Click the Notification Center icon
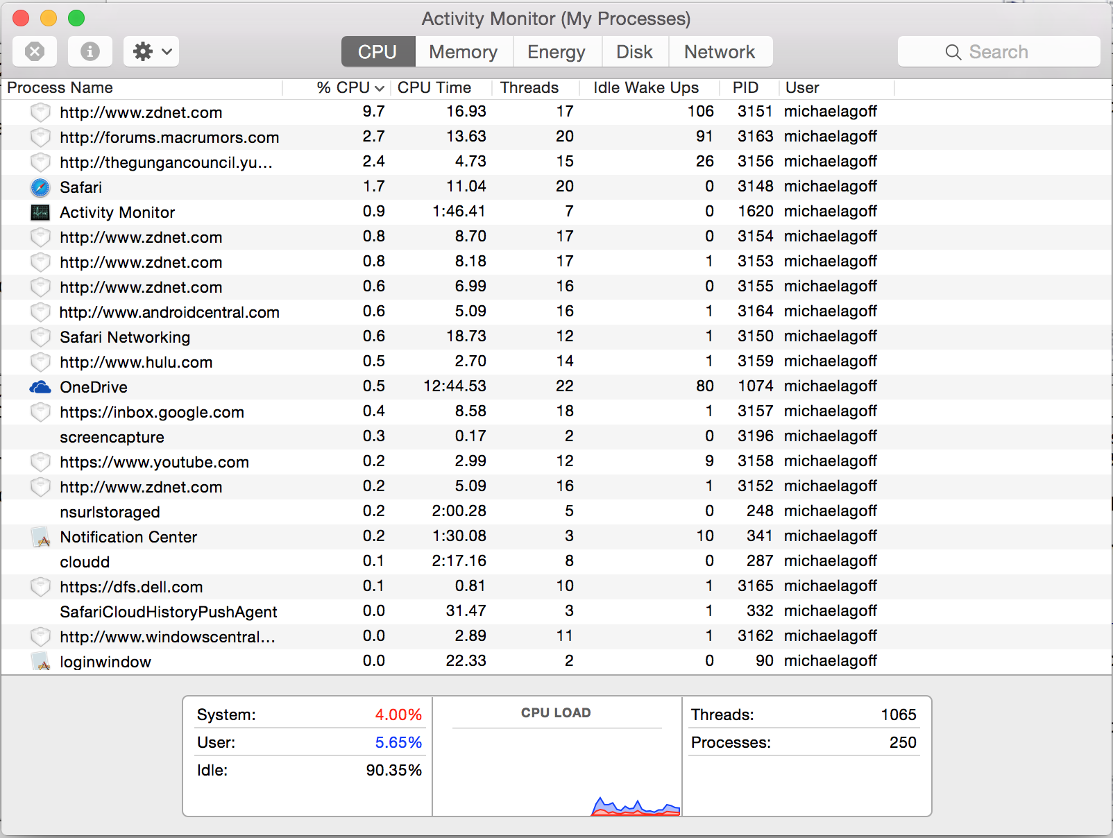 pyautogui.click(x=41, y=537)
